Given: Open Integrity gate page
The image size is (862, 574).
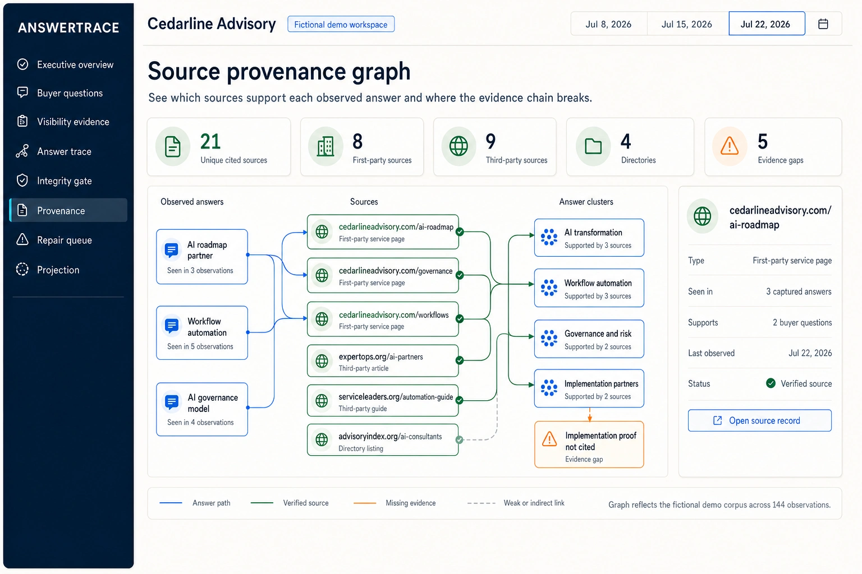Looking at the screenshot, I should click(x=68, y=180).
